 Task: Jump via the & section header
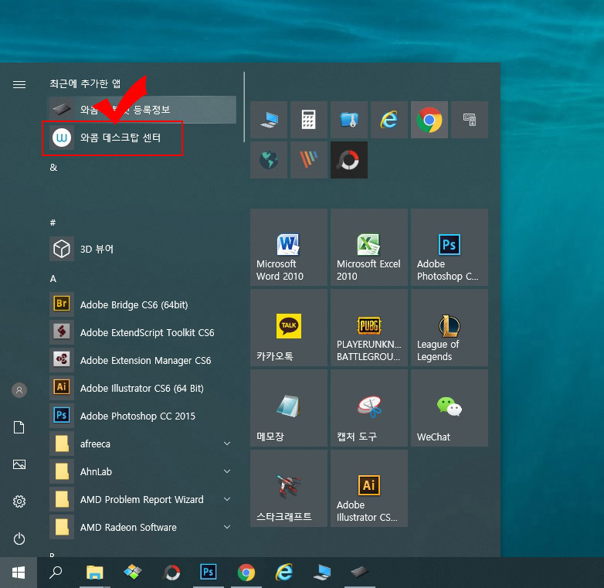pyautogui.click(x=53, y=167)
